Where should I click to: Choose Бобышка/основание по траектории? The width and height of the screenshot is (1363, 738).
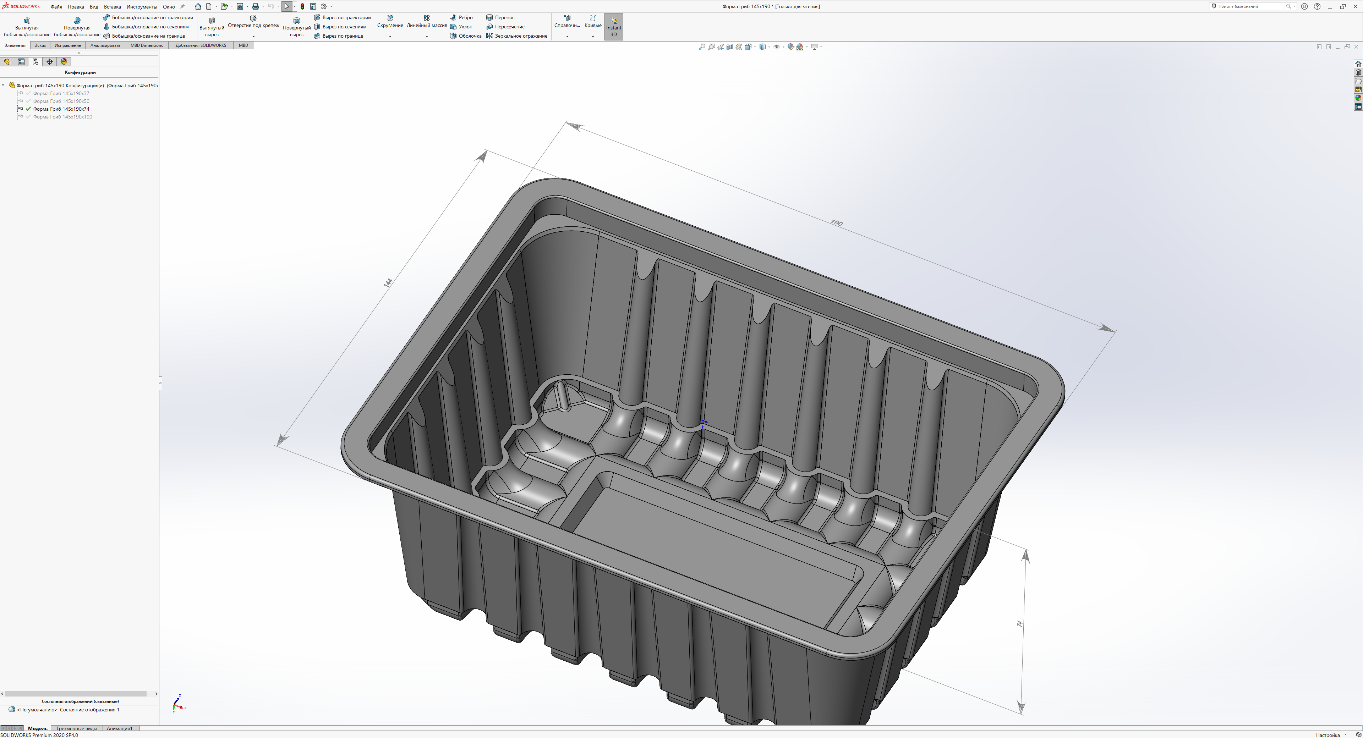[x=148, y=17]
